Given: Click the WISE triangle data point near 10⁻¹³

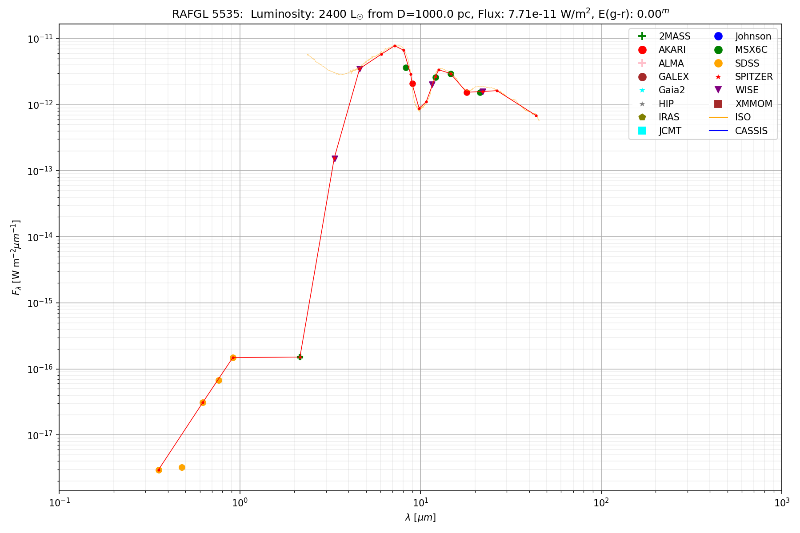Looking at the screenshot, I should (335, 159).
